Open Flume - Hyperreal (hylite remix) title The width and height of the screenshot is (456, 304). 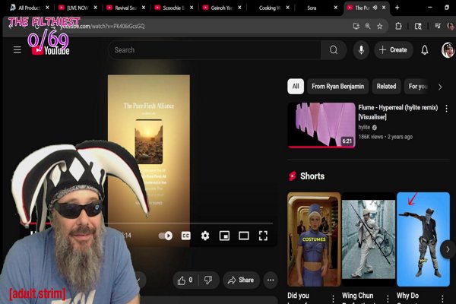tap(397, 112)
